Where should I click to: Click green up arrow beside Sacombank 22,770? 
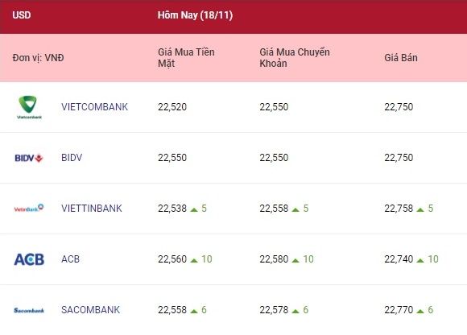420,311
